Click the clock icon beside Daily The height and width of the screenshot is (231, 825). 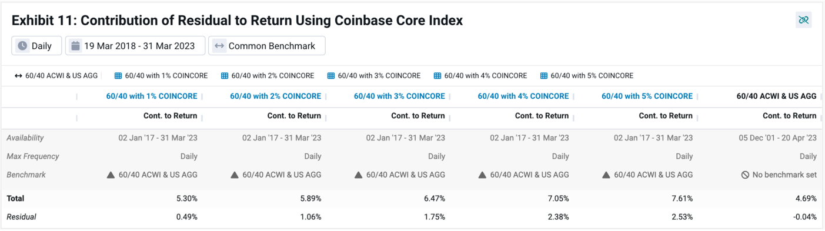tap(22, 46)
